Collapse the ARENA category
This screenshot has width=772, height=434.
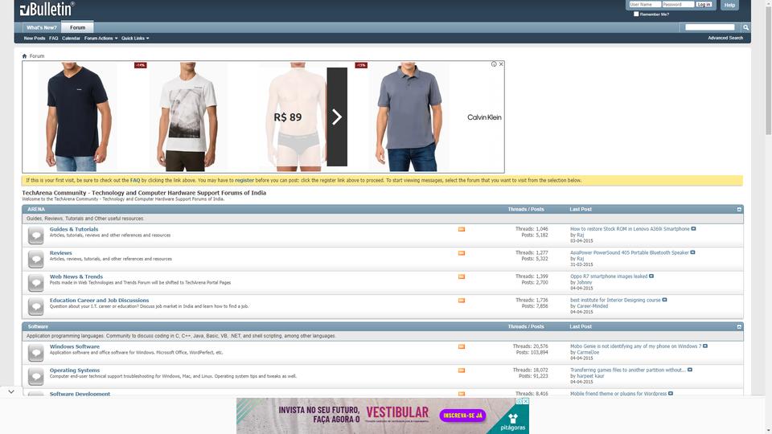(739, 210)
